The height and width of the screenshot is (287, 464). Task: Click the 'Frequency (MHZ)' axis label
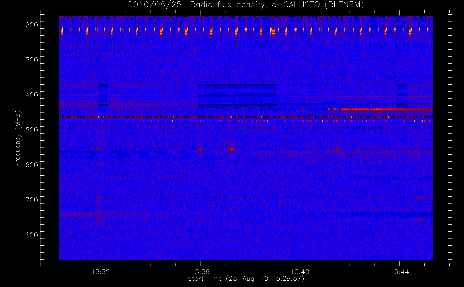18,138
